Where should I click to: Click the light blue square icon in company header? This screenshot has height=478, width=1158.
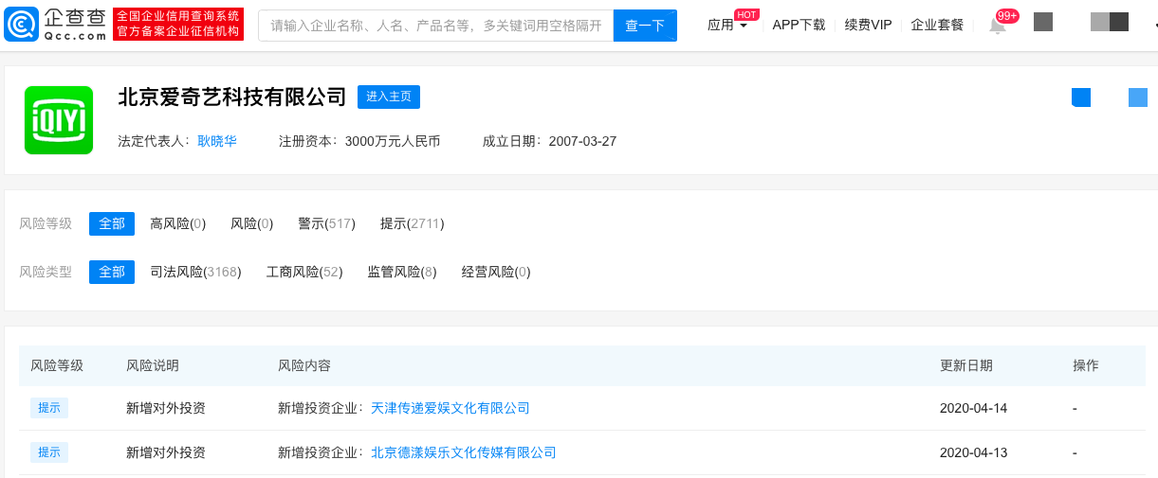[x=1138, y=97]
